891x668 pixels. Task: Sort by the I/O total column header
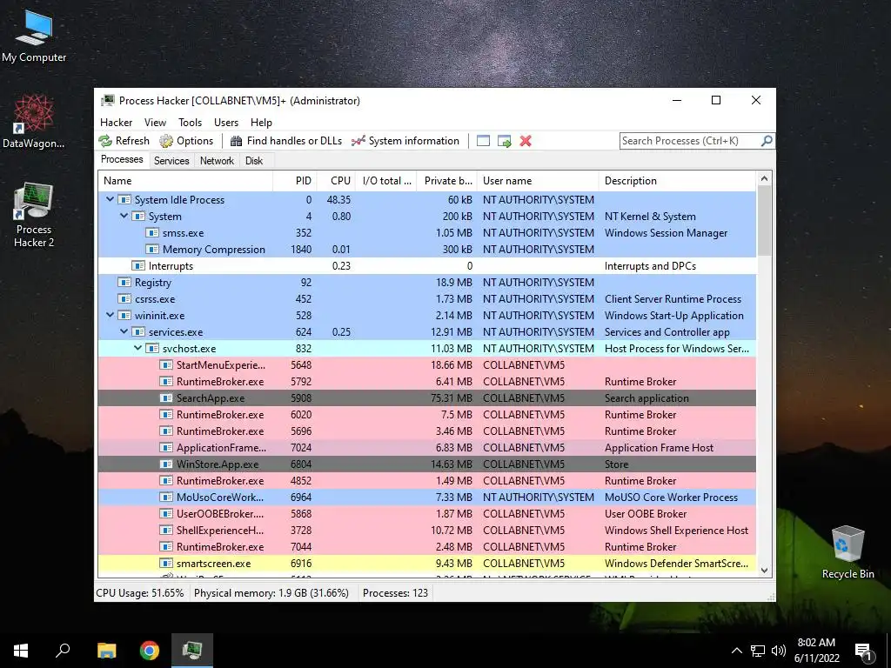click(385, 181)
